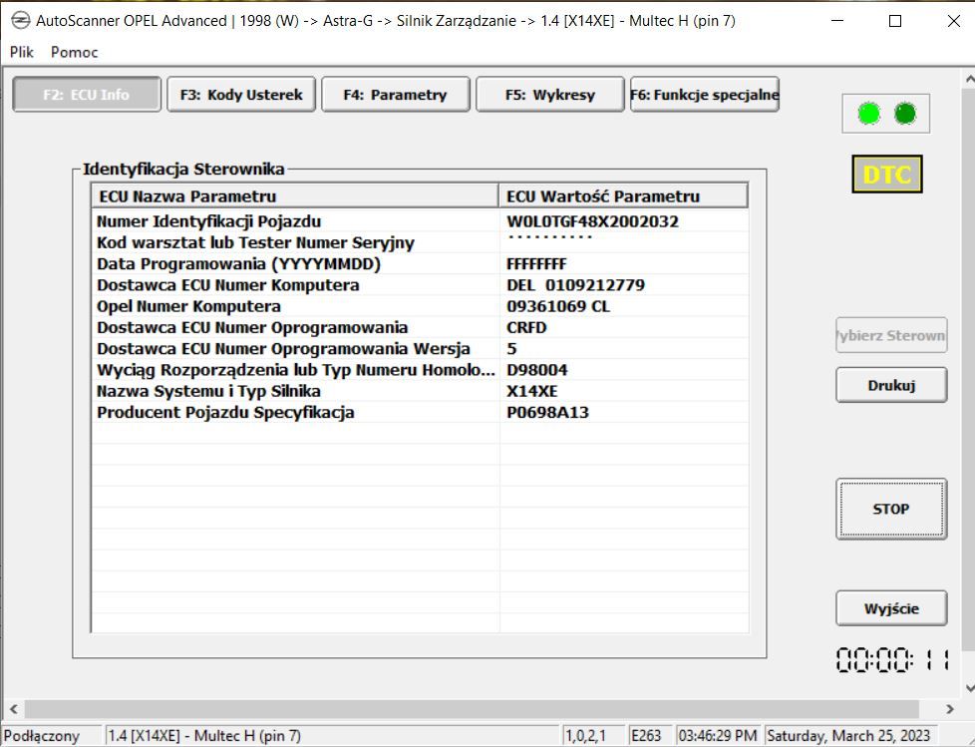
Task: Select value 09361069 CL
Action: [x=557, y=306]
